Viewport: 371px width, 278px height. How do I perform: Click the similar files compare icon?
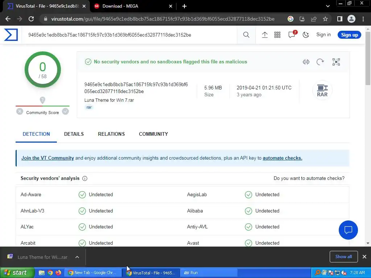pyautogui.click(x=306, y=62)
